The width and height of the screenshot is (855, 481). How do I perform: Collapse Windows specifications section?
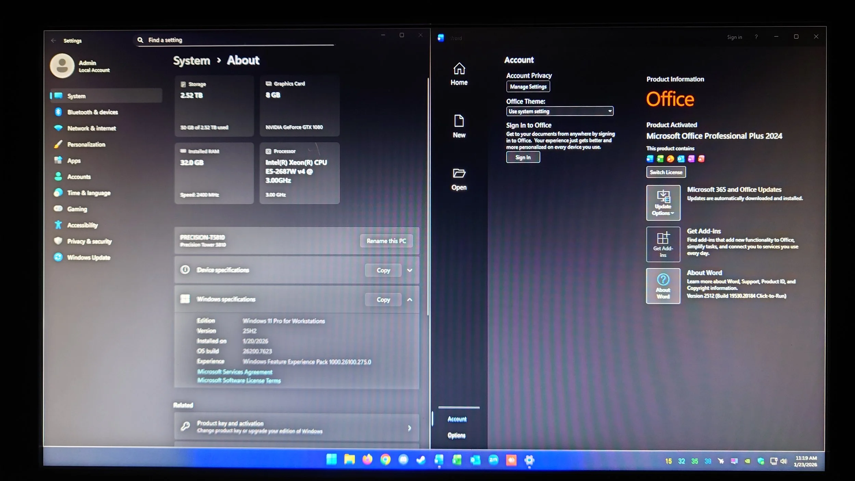click(409, 300)
